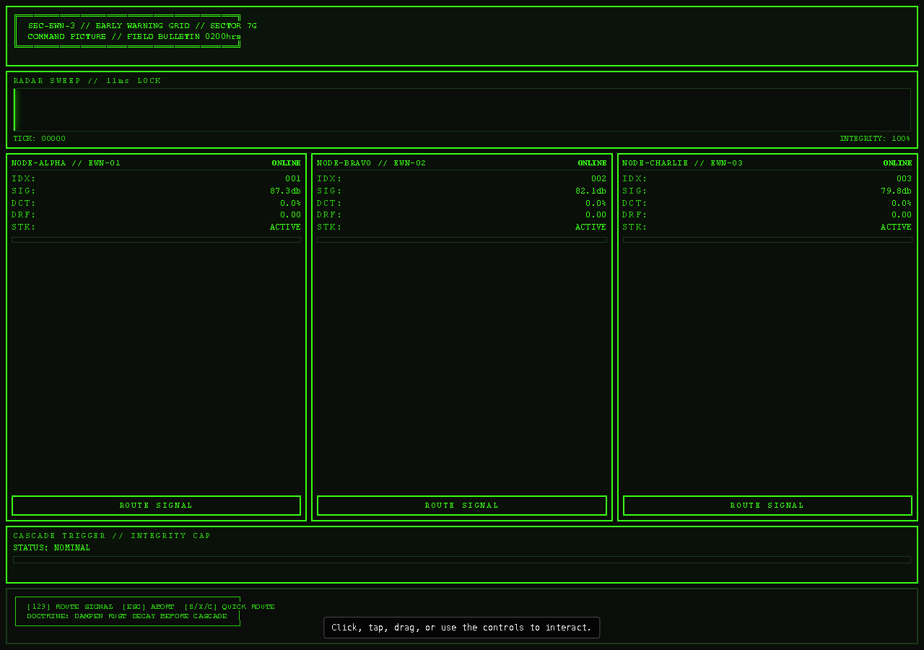Click ROUTE SIGNAL button under NODE-ALPHA
Screen dimensions: 924x650
(x=156, y=506)
